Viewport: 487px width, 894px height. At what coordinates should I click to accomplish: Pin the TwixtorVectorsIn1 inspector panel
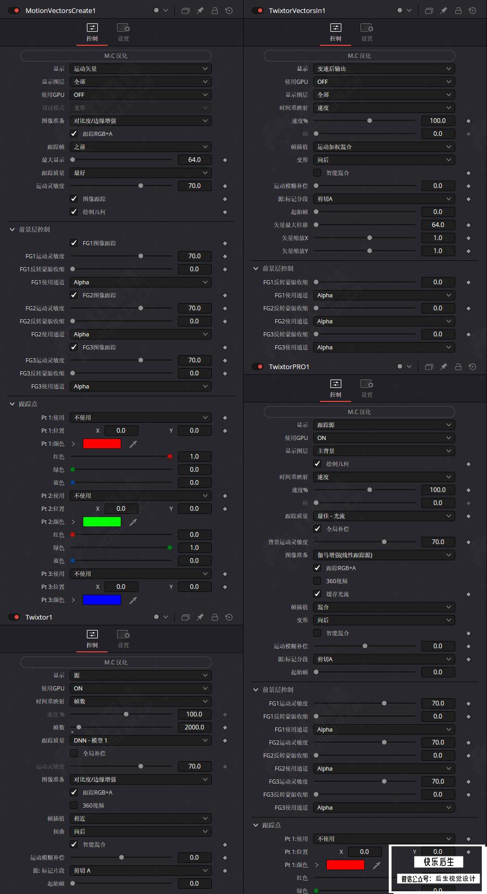443,10
